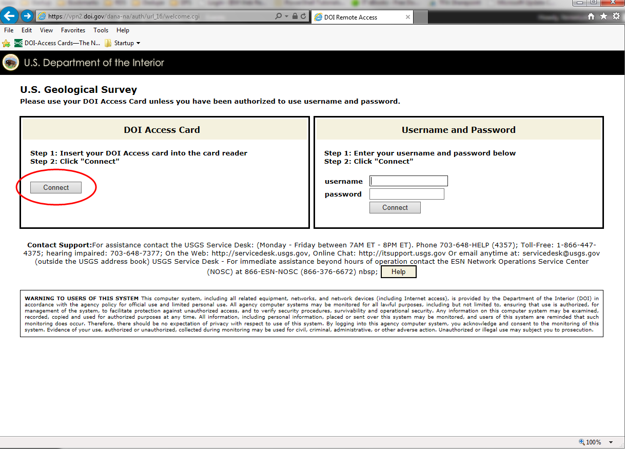Open the Edit menu

pos(27,30)
